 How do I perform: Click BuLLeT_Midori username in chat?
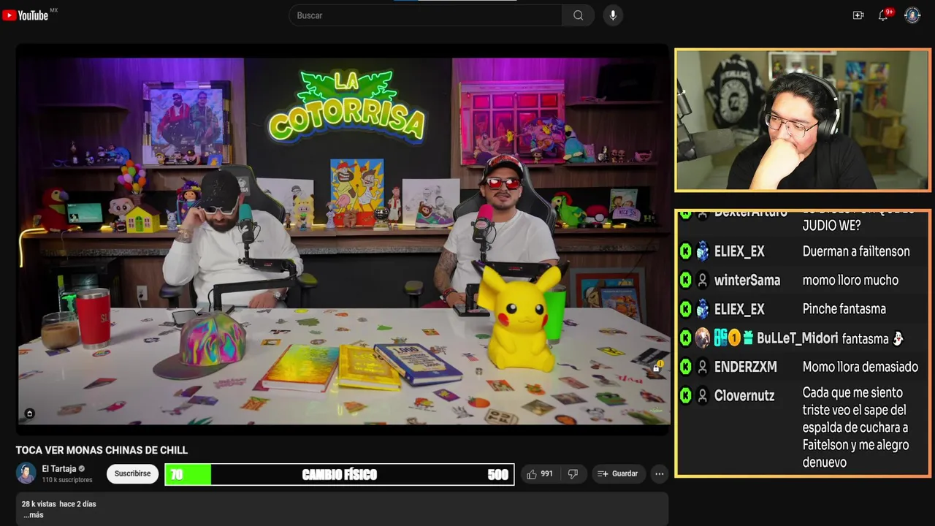coord(798,338)
